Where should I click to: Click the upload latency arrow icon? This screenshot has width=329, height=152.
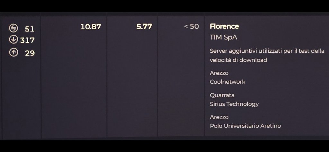pyautogui.click(x=13, y=52)
